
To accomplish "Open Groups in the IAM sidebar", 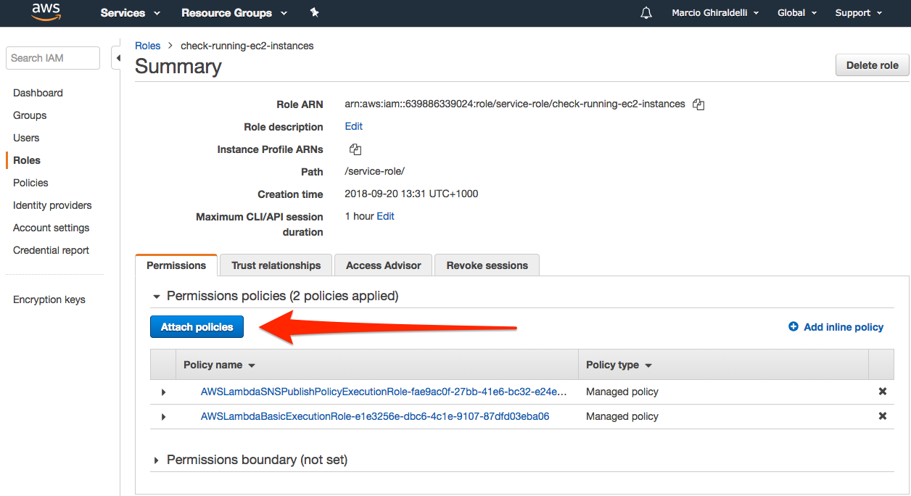I will [x=30, y=115].
